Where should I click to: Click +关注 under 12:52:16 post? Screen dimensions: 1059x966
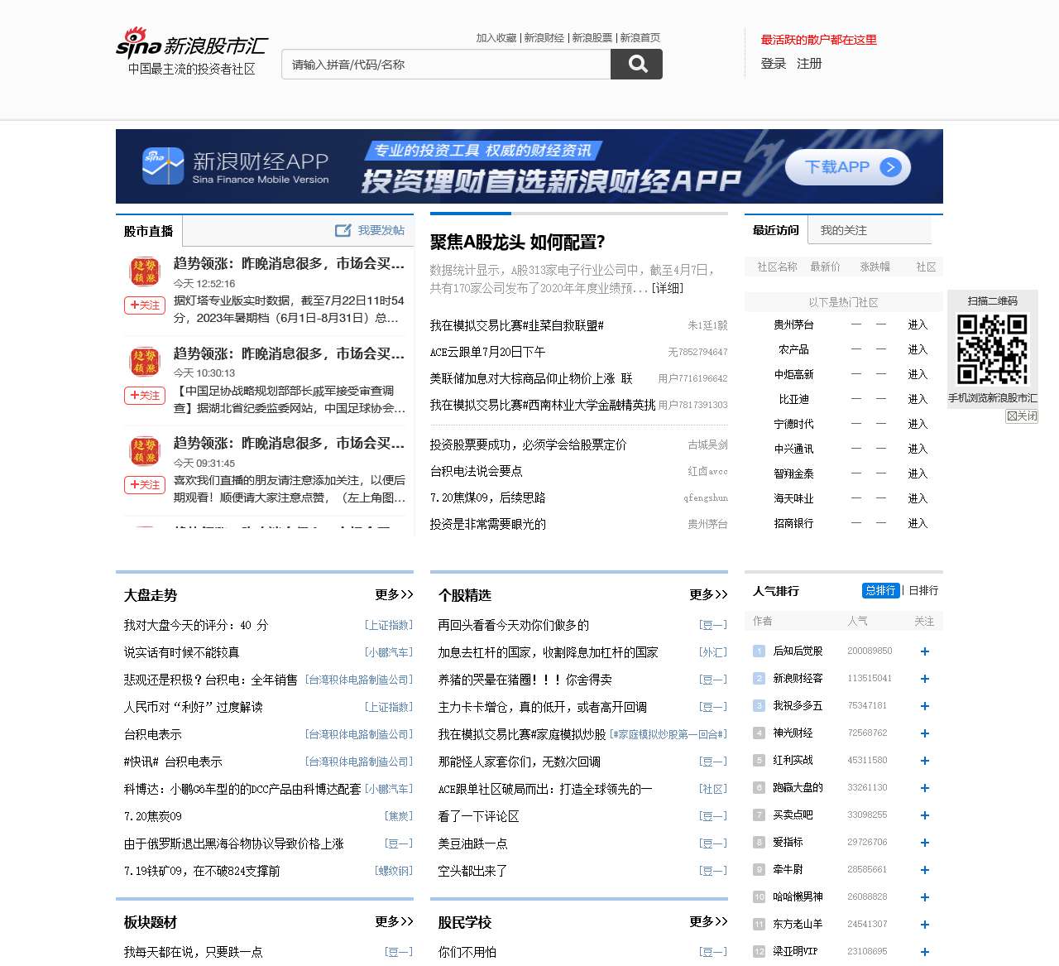coord(145,305)
